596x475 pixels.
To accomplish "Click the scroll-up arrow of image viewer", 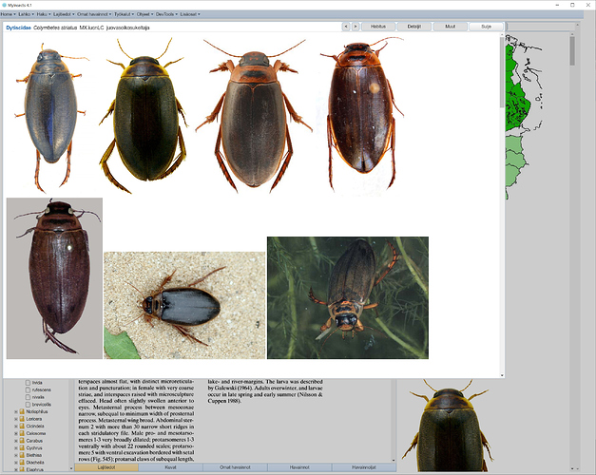I will click(502, 35).
